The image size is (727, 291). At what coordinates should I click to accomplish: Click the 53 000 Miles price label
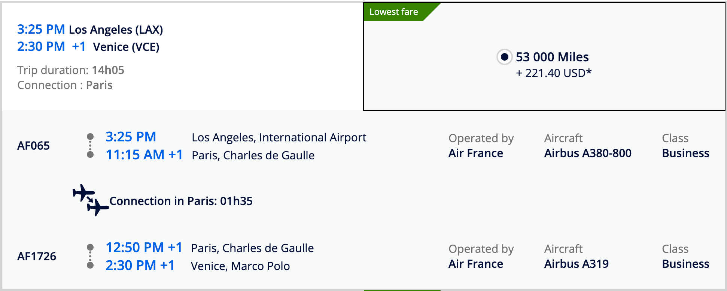pos(552,57)
